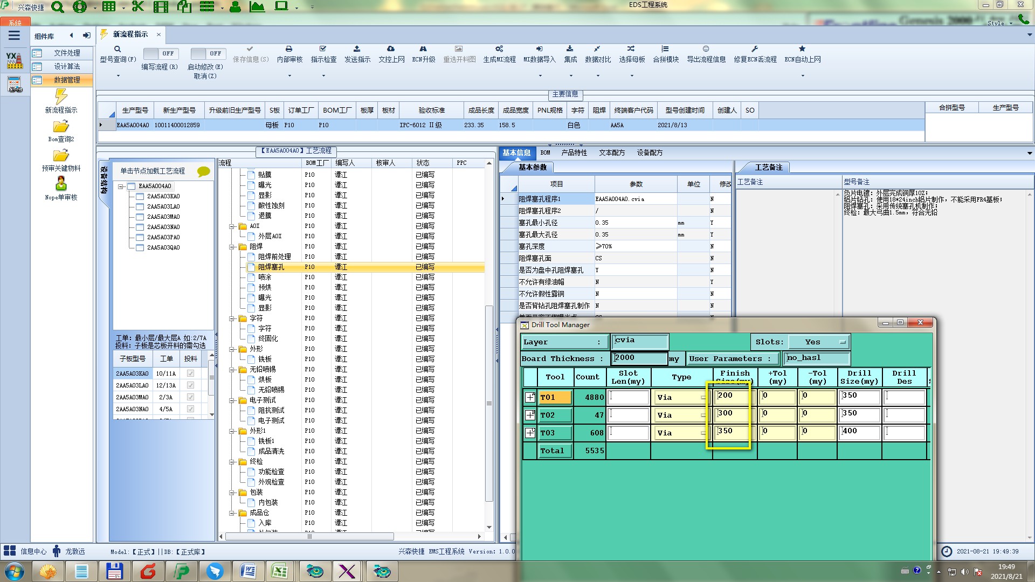Click the ECN自动上网 star icon

802,49
